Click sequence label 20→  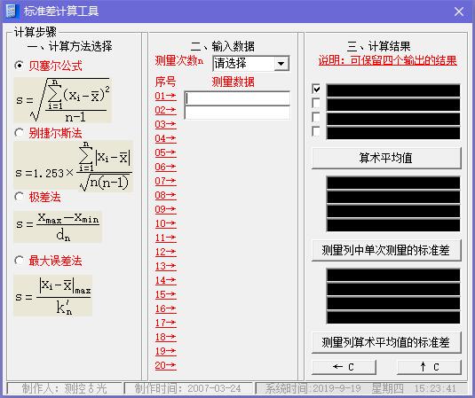(165, 365)
